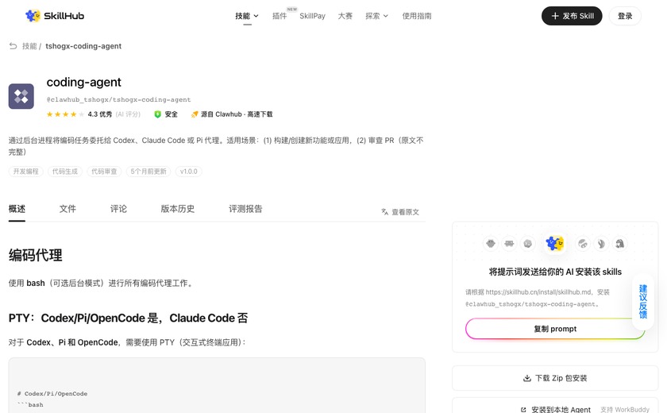Open the 大赛 page from the navigation
The image size is (667, 413).
345,16
